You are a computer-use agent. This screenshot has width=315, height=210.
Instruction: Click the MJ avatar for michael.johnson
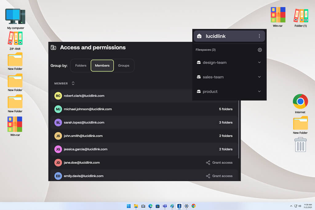pos(58,109)
